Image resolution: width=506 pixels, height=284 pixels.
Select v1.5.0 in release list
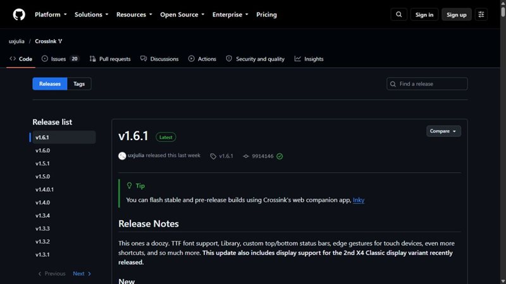click(64, 177)
